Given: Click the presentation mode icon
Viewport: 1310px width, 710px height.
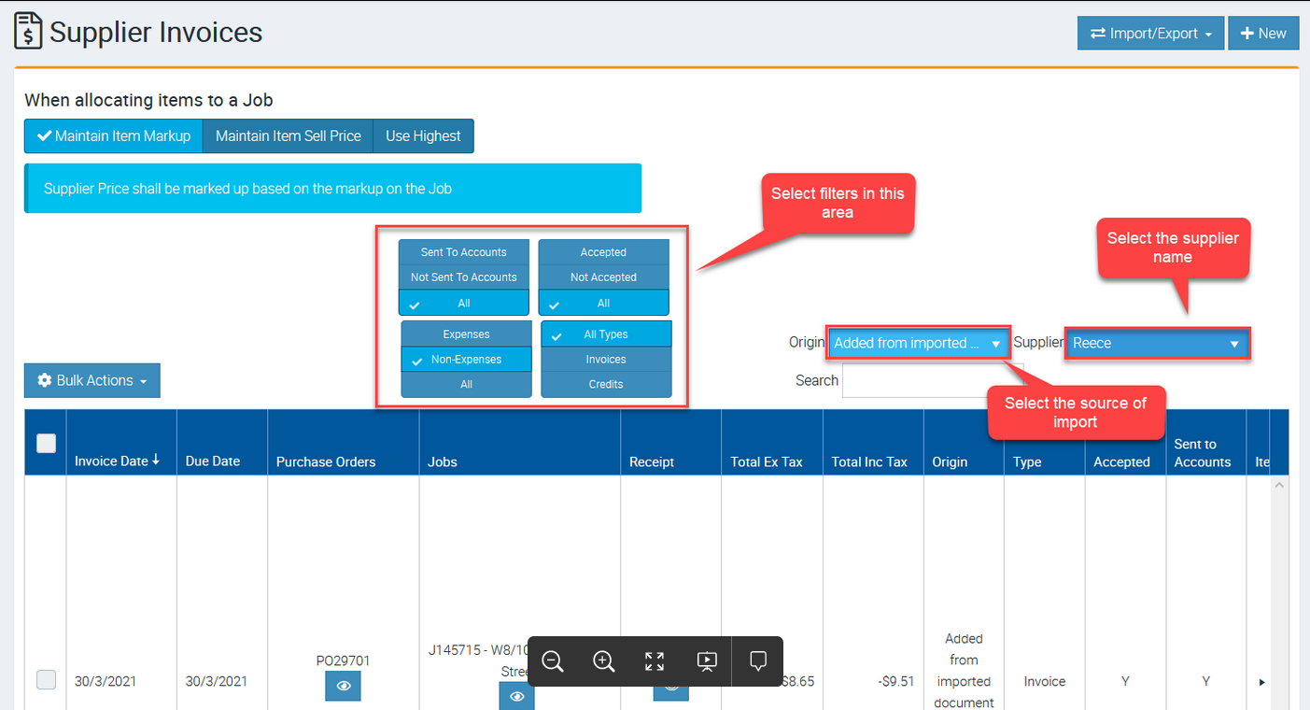Looking at the screenshot, I should [707, 661].
